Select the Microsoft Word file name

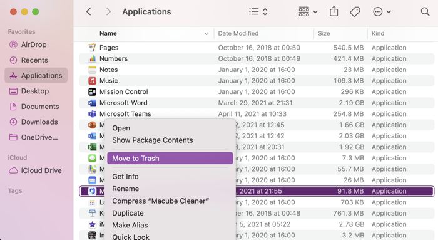click(123, 103)
